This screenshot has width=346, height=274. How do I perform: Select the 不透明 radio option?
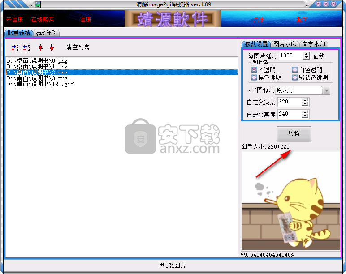(254, 70)
